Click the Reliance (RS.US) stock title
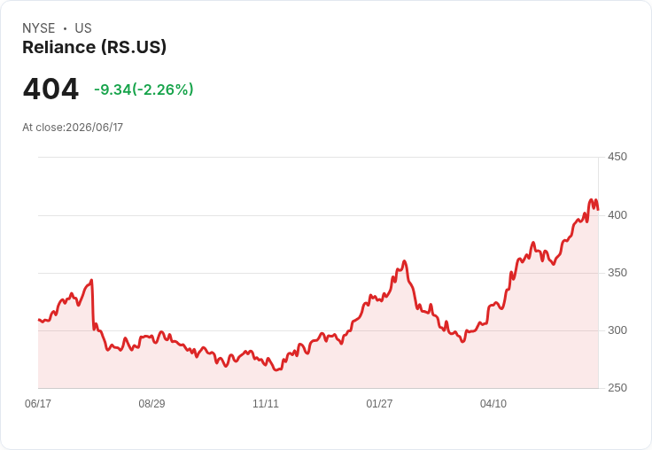This screenshot has width=652, height=450. (95, 47)
